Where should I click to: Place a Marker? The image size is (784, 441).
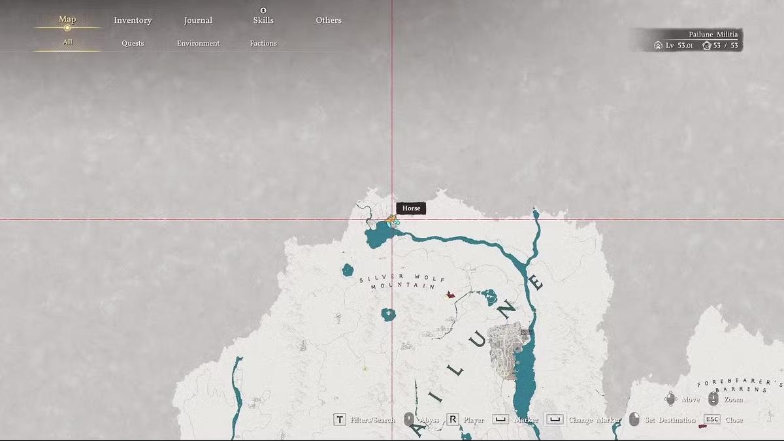pos(526,420)
